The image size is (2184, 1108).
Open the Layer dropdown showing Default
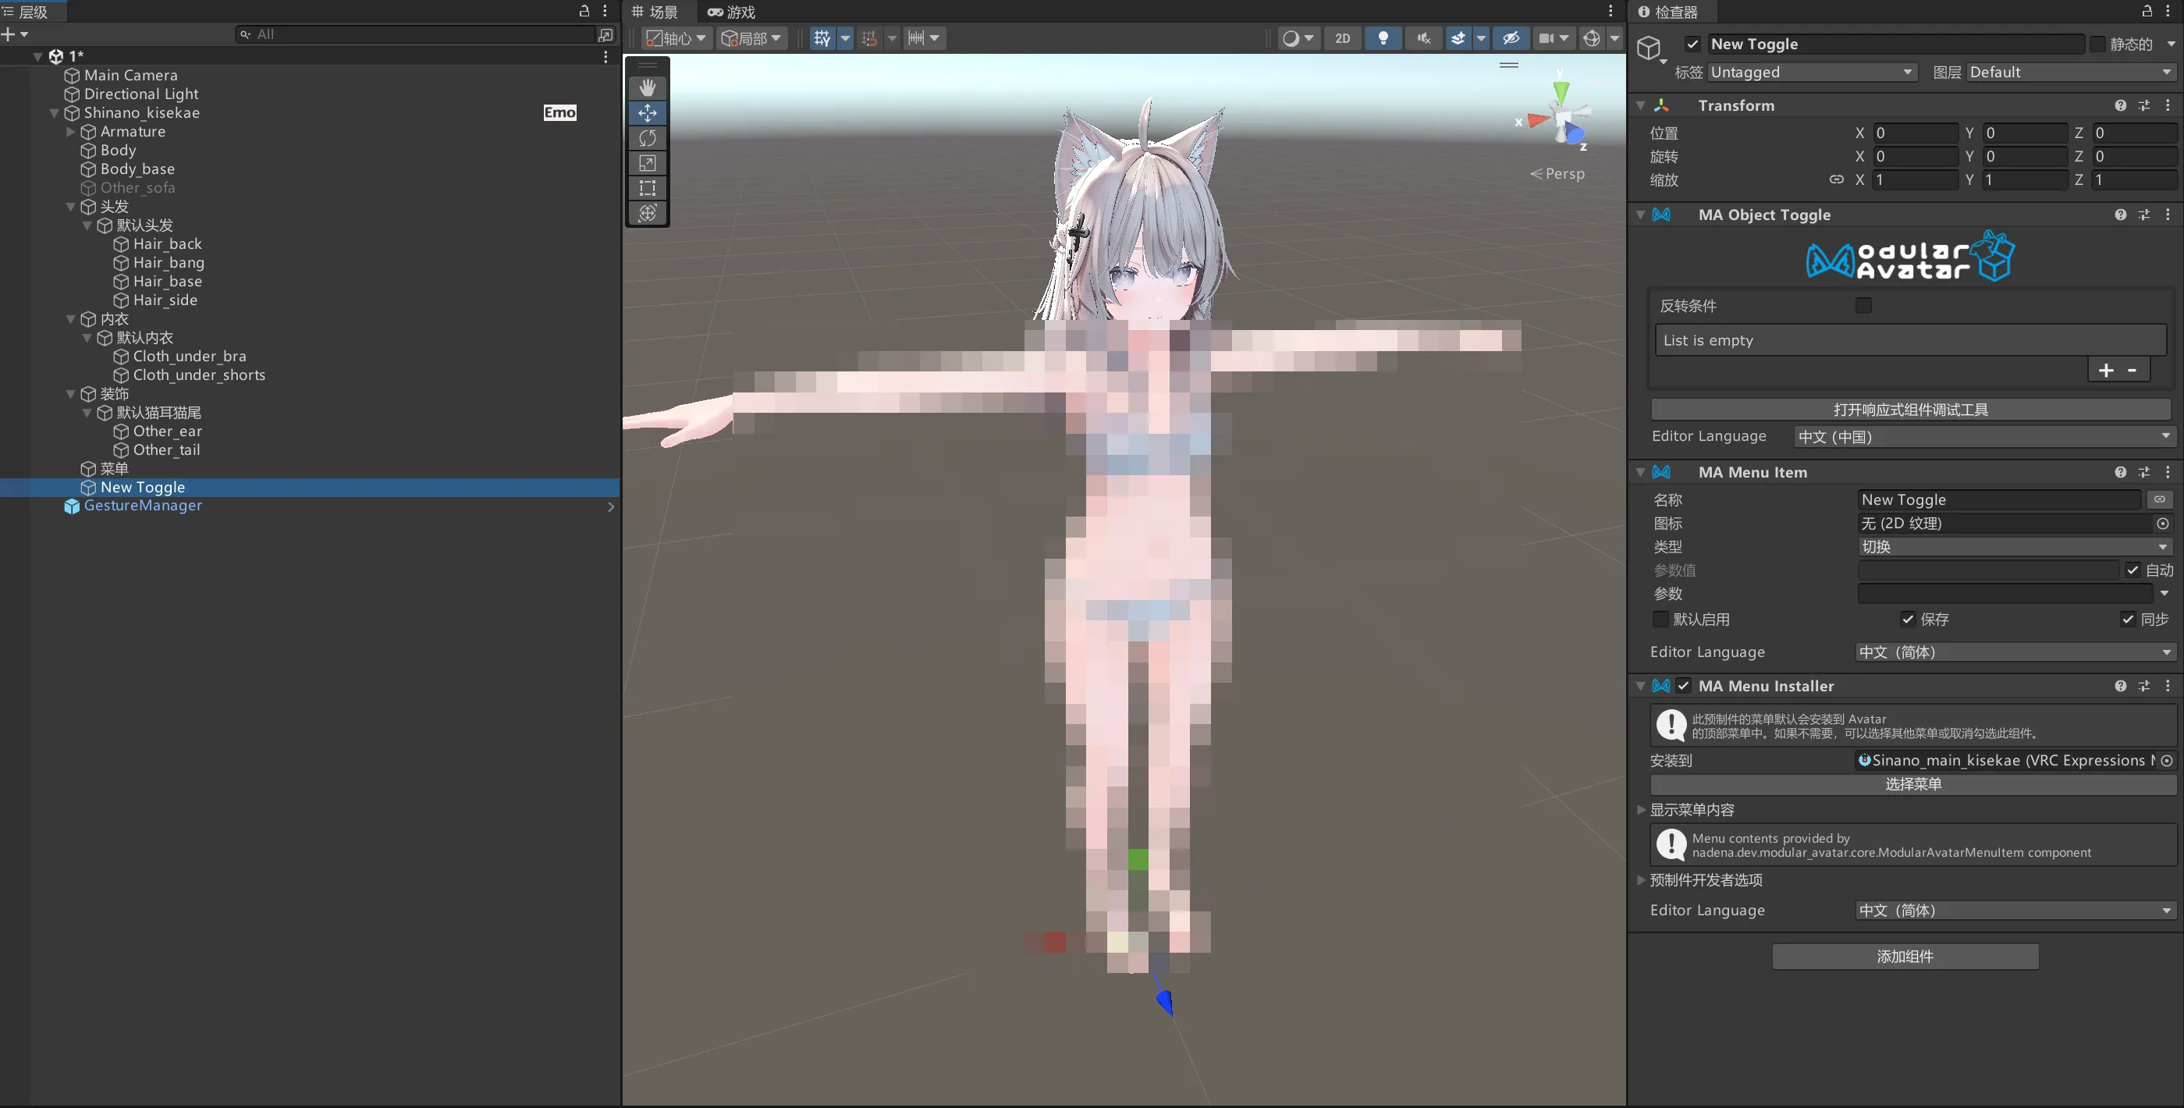click(2071, 72)
